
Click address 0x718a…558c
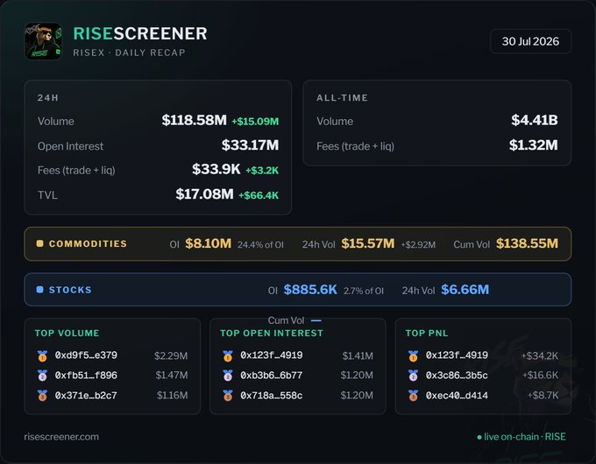[x=272, y=396]
